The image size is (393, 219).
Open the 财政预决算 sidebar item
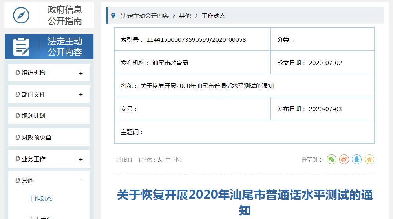tap(37, 138)
